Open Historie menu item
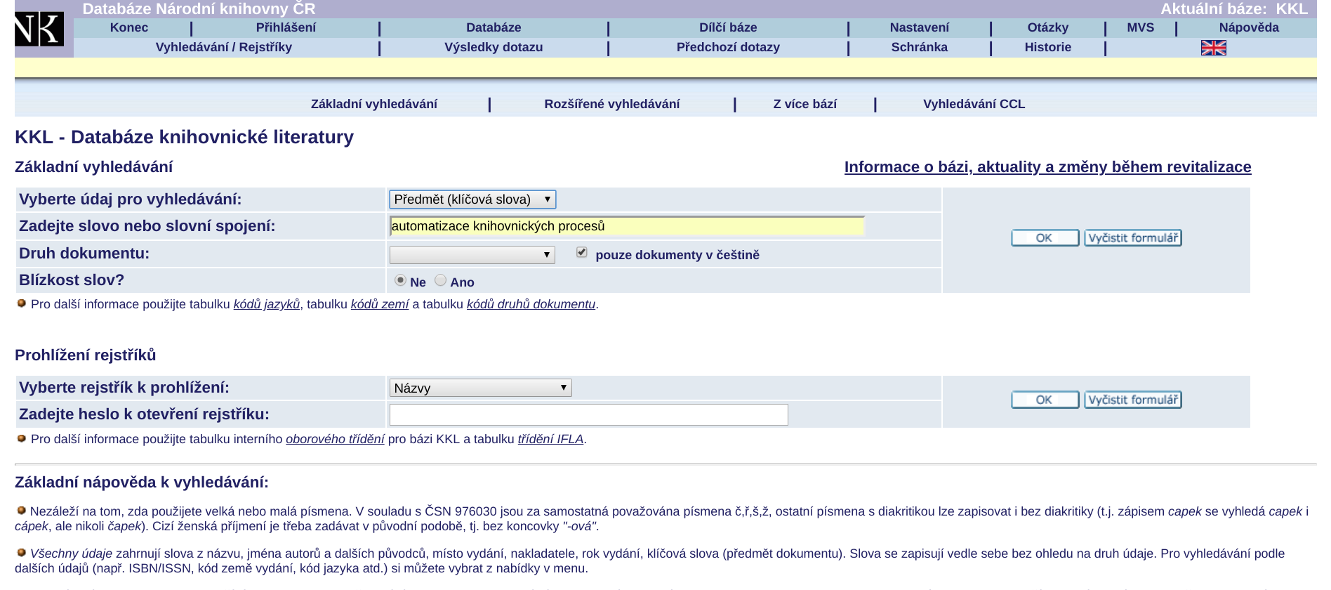The width and height of the screenshot is (1331, 590). pos(1047,47)
